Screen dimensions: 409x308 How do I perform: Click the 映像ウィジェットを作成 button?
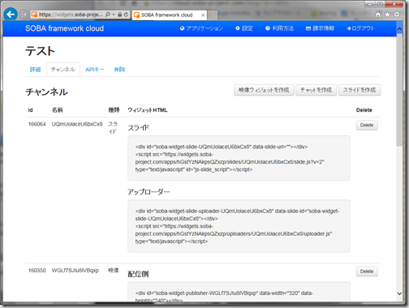pyautogui.click(x=264, y=90)
